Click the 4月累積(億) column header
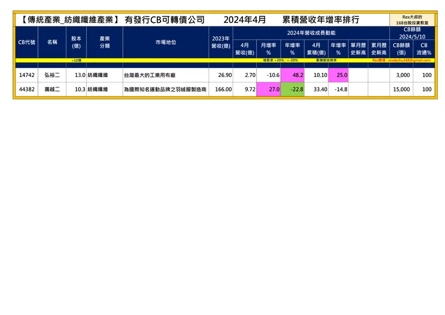445x315 pixels. tap(316, 49)
